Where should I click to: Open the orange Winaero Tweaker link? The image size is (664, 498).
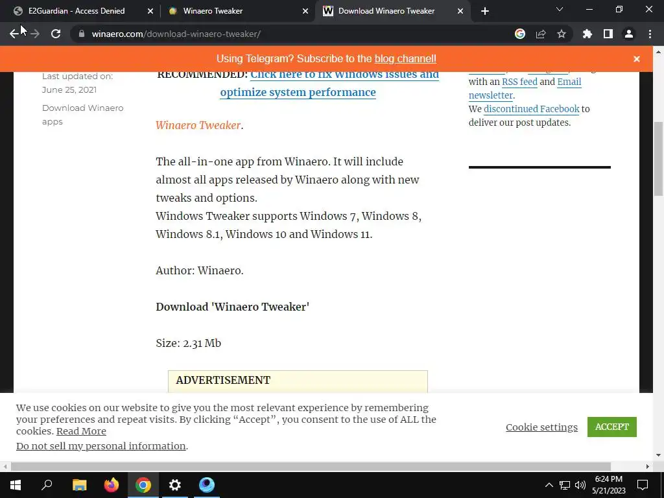coord(198,125)
